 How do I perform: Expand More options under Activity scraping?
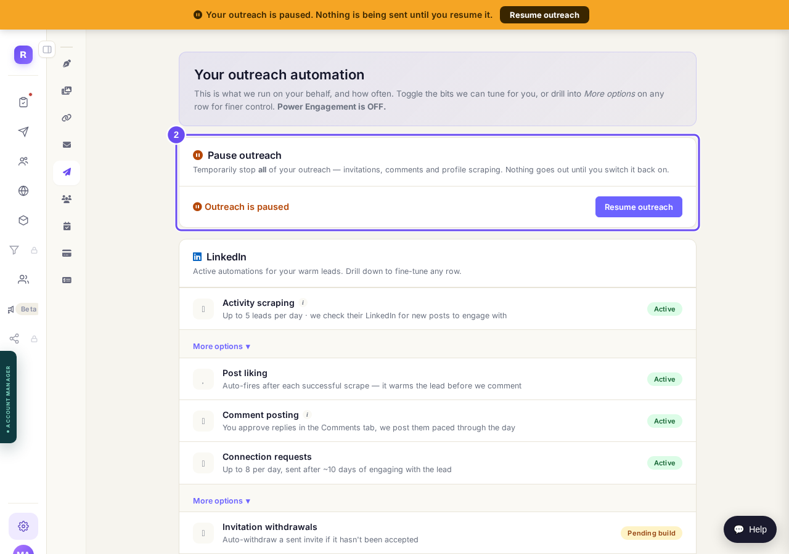(x=221, y=347)
